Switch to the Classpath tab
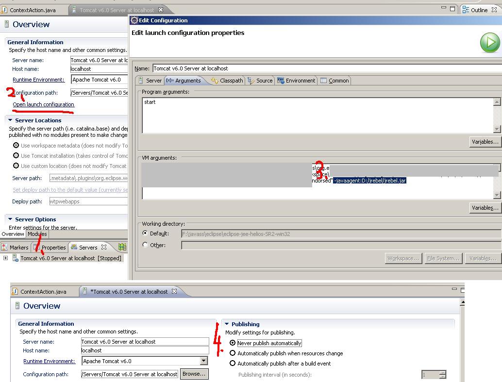Image resolution: width=502 pixels, height=382 pixels. (227, 81)
